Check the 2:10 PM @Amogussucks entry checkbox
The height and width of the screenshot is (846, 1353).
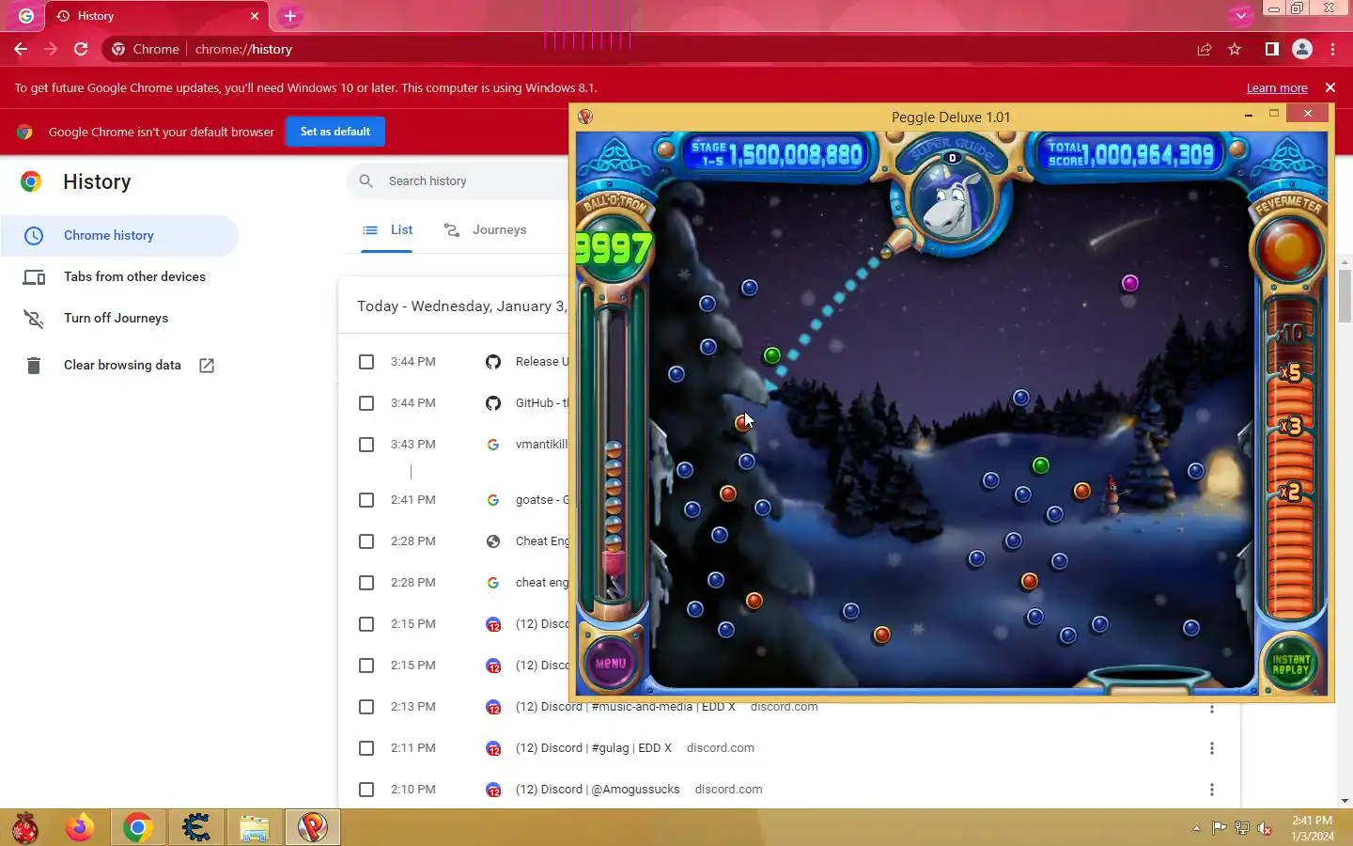click(x=366, y=790)
